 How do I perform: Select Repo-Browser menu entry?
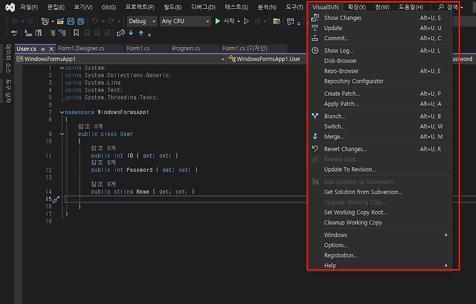(x=381, y=71)
